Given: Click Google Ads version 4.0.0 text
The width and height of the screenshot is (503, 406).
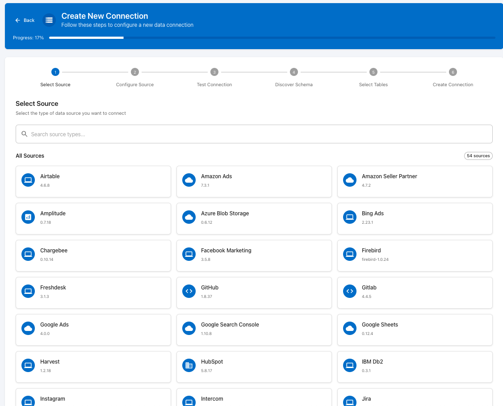Looking at the screenshot, I should click(x=45, y=334).
